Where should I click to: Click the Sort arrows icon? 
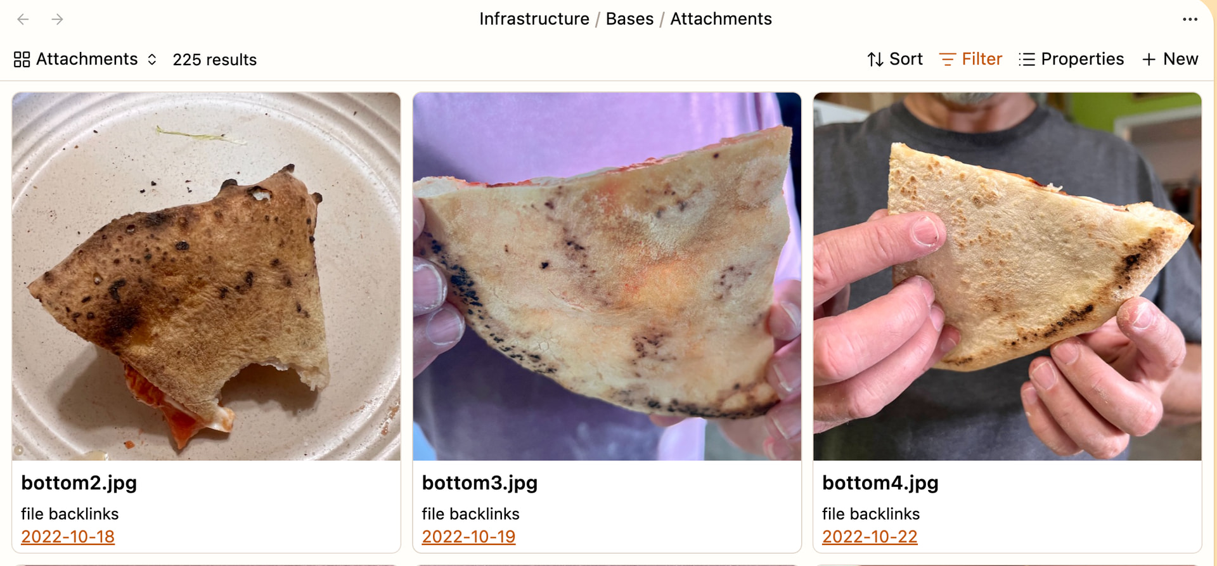(x=875, y=60)
